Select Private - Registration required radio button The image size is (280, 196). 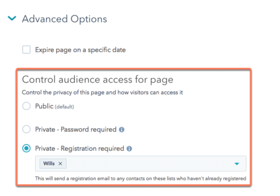pyautogui.click(x=26, y=148)
